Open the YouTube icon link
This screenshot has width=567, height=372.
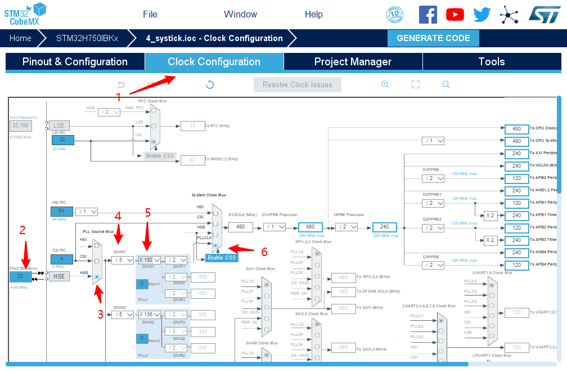tap(455, 15)
